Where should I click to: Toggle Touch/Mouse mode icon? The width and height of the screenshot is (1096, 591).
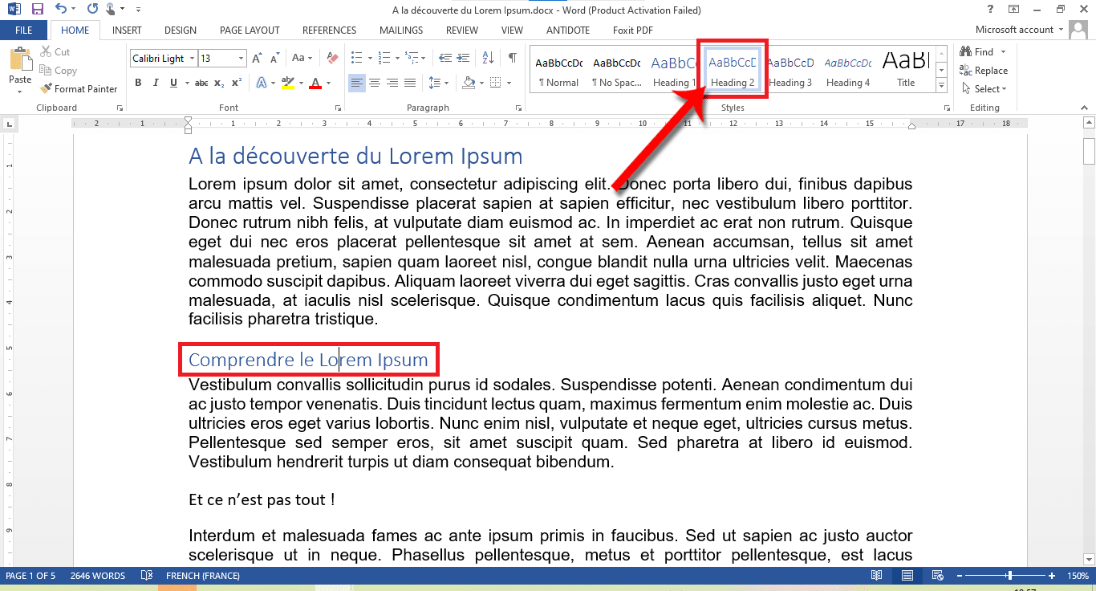[112, 10]
